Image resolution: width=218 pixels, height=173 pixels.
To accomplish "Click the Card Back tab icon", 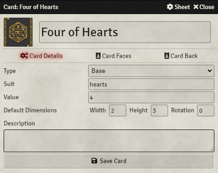I will [x=167, y=56].
